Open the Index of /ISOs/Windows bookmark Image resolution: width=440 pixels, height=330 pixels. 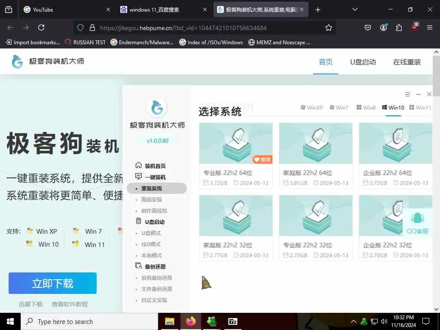pyautogui.click(x=211, y=43)
